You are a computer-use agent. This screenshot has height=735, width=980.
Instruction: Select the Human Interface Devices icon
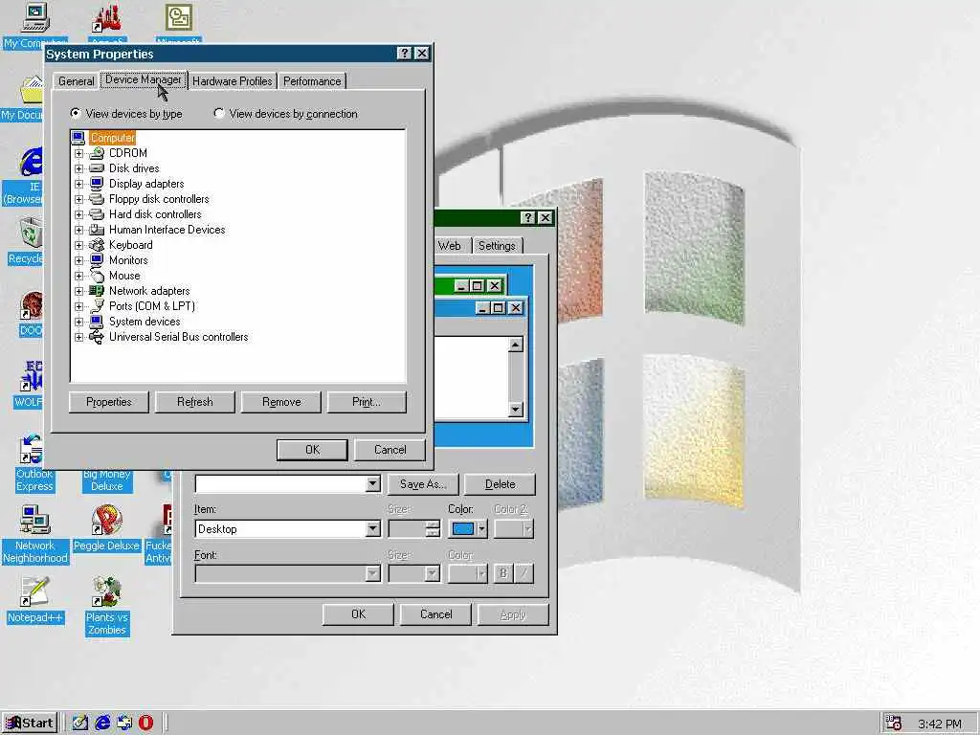(97, 230)
